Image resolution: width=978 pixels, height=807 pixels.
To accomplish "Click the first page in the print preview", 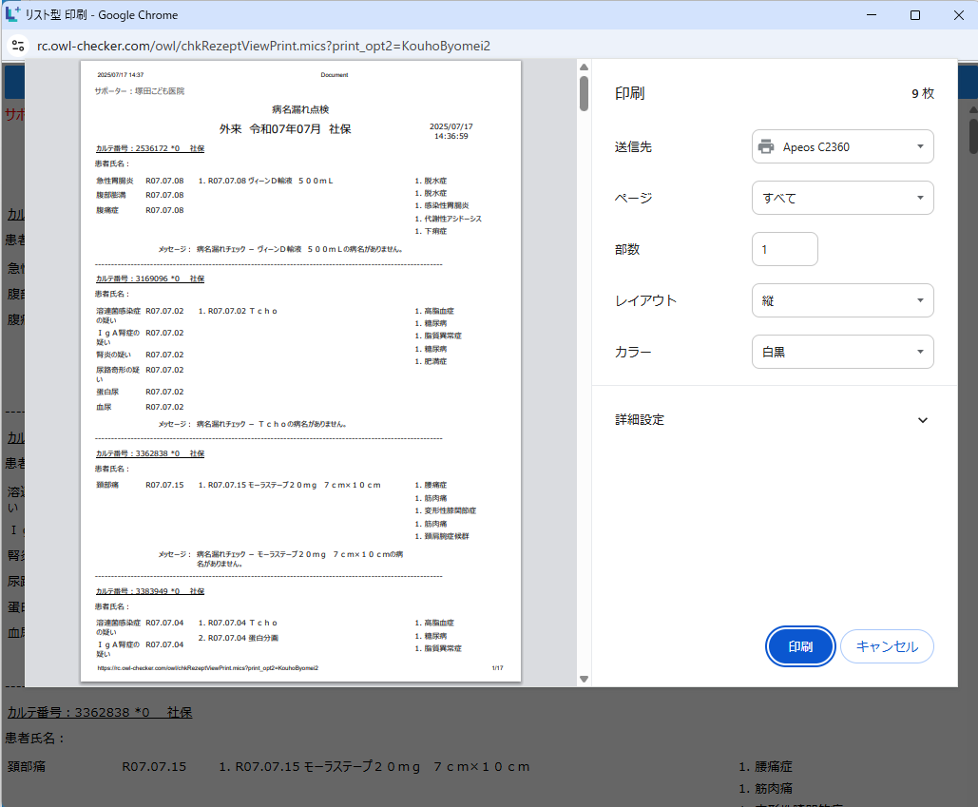I will [x=300, y=371].
